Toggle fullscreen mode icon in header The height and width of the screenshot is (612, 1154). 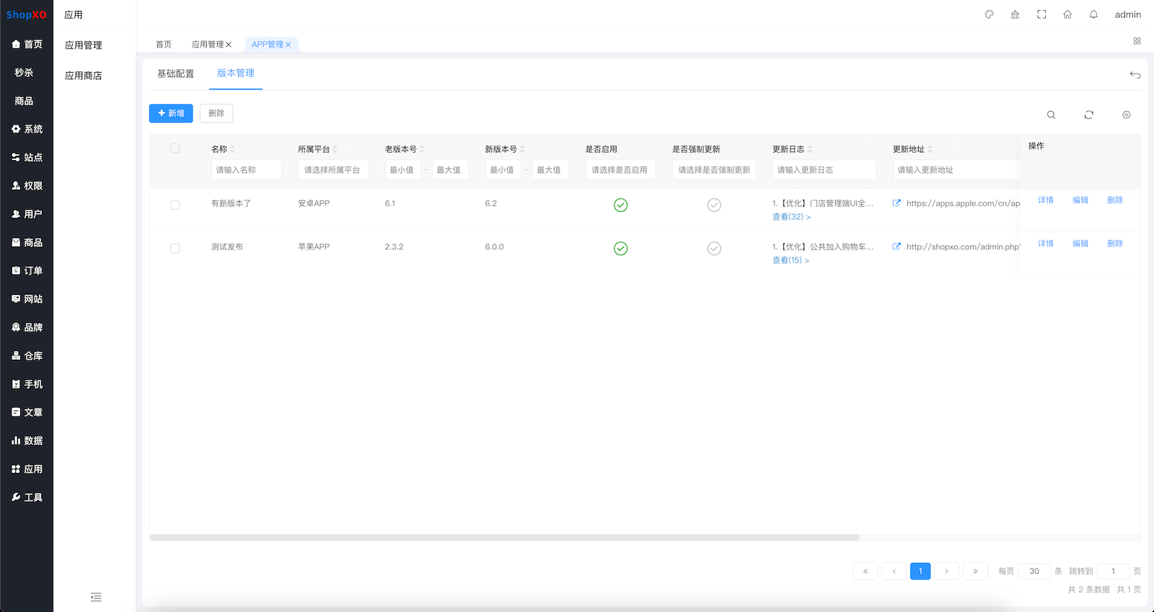tap(1041, 14)
